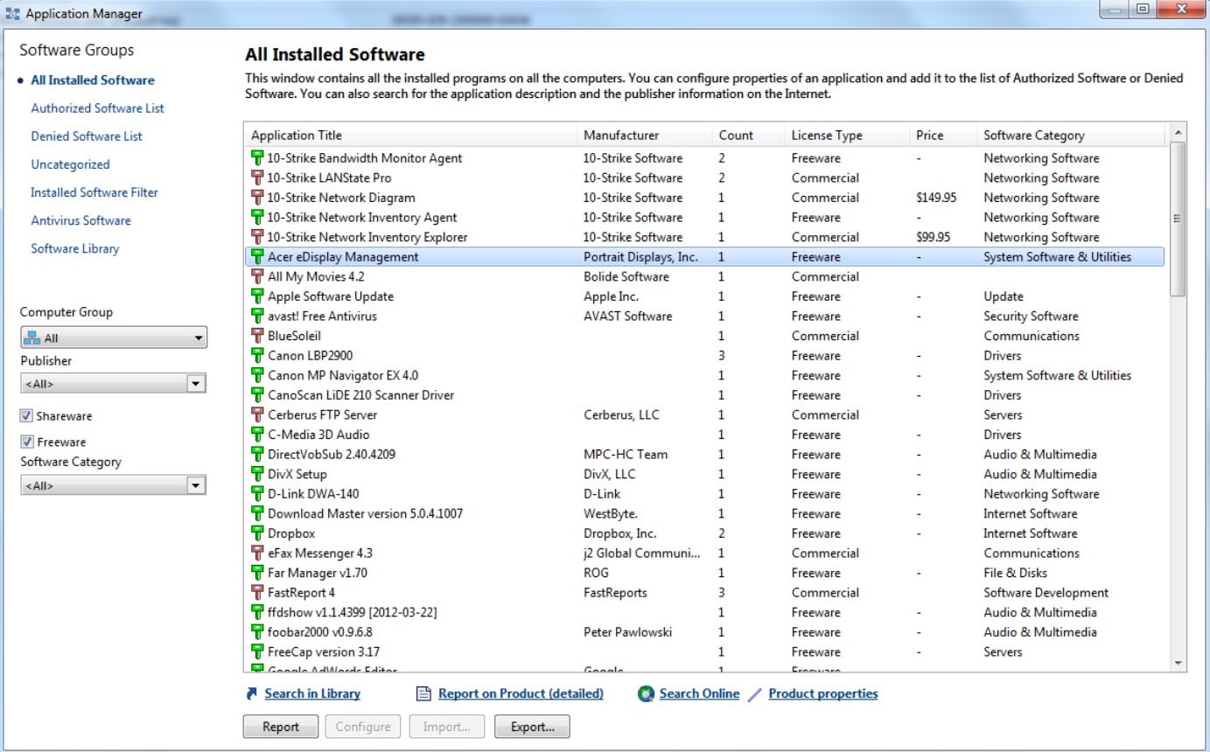Sort by Price column header
The width and height of the screenshot is (1210, 752).
(943, 136)
